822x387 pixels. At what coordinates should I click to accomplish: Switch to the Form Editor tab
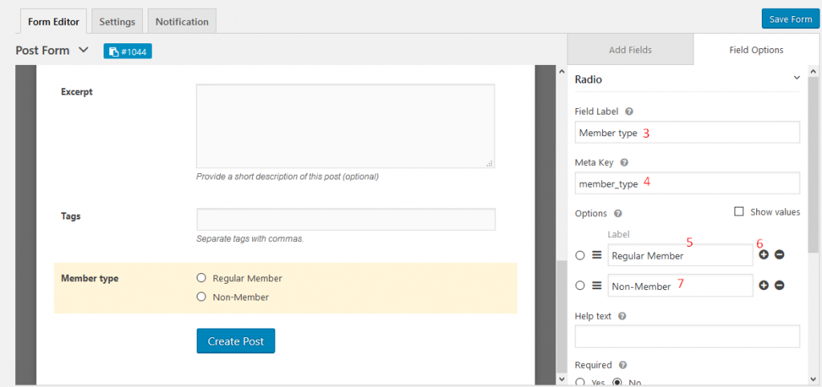(x=54, y=22)
